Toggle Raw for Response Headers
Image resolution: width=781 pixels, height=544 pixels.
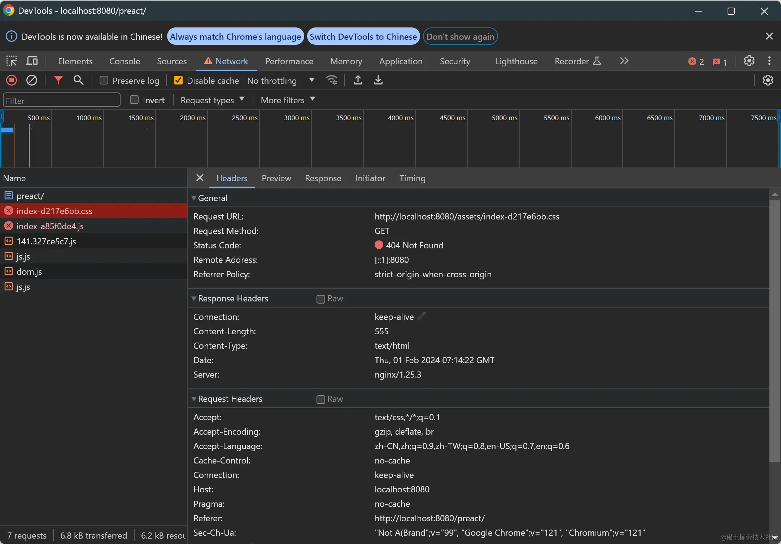320,299
